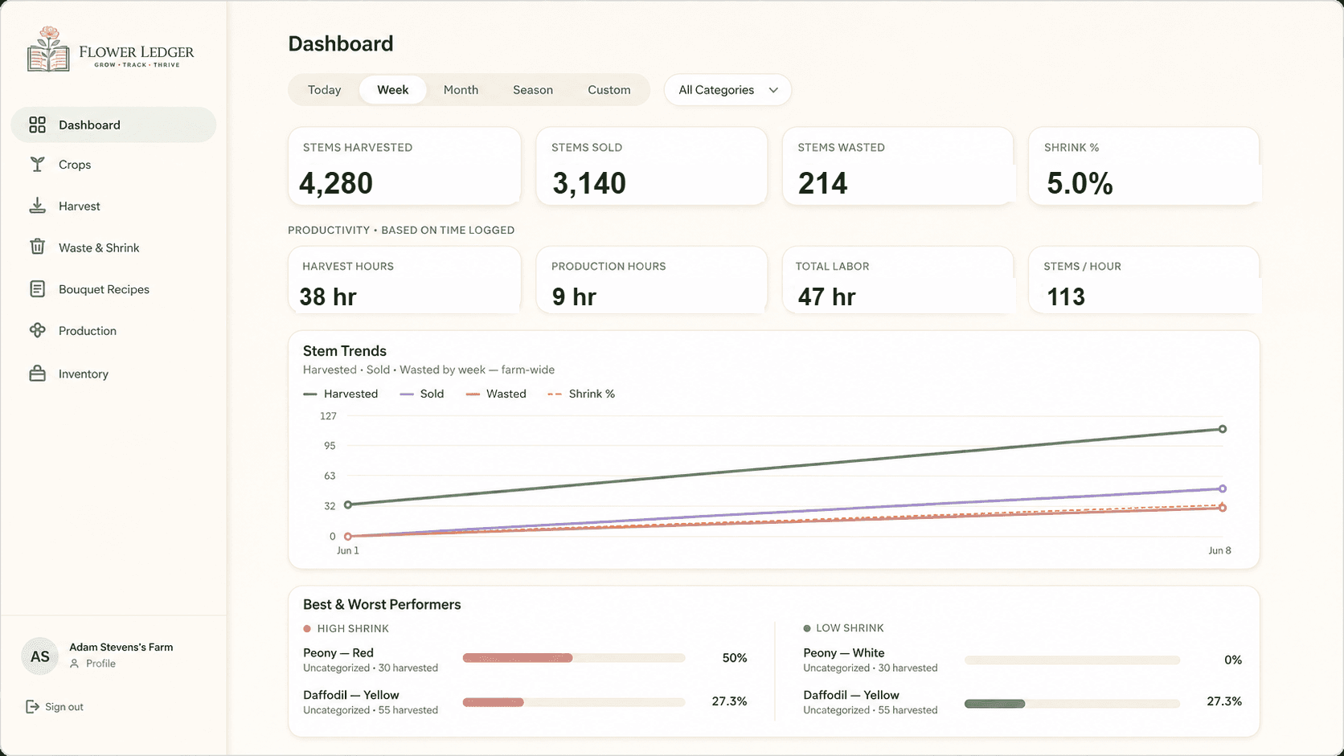Click the Production flower icon
The image size is (1344, 756).
[x=37, y=330]
